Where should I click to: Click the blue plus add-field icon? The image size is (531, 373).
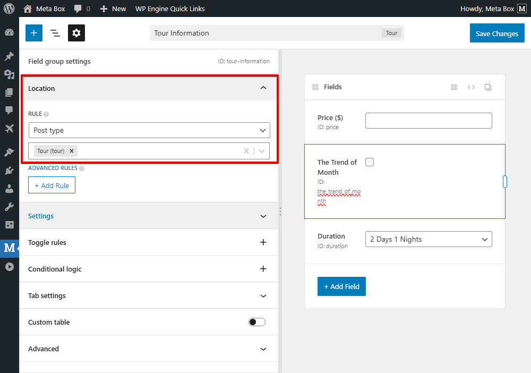point(34,33)
